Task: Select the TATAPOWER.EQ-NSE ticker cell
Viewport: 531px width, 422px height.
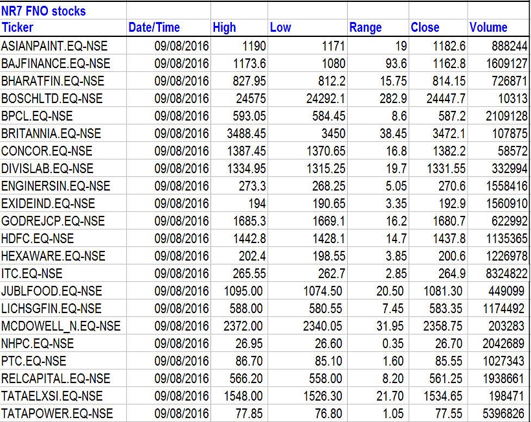Action: pyautogui.click(x=57, y=414)
